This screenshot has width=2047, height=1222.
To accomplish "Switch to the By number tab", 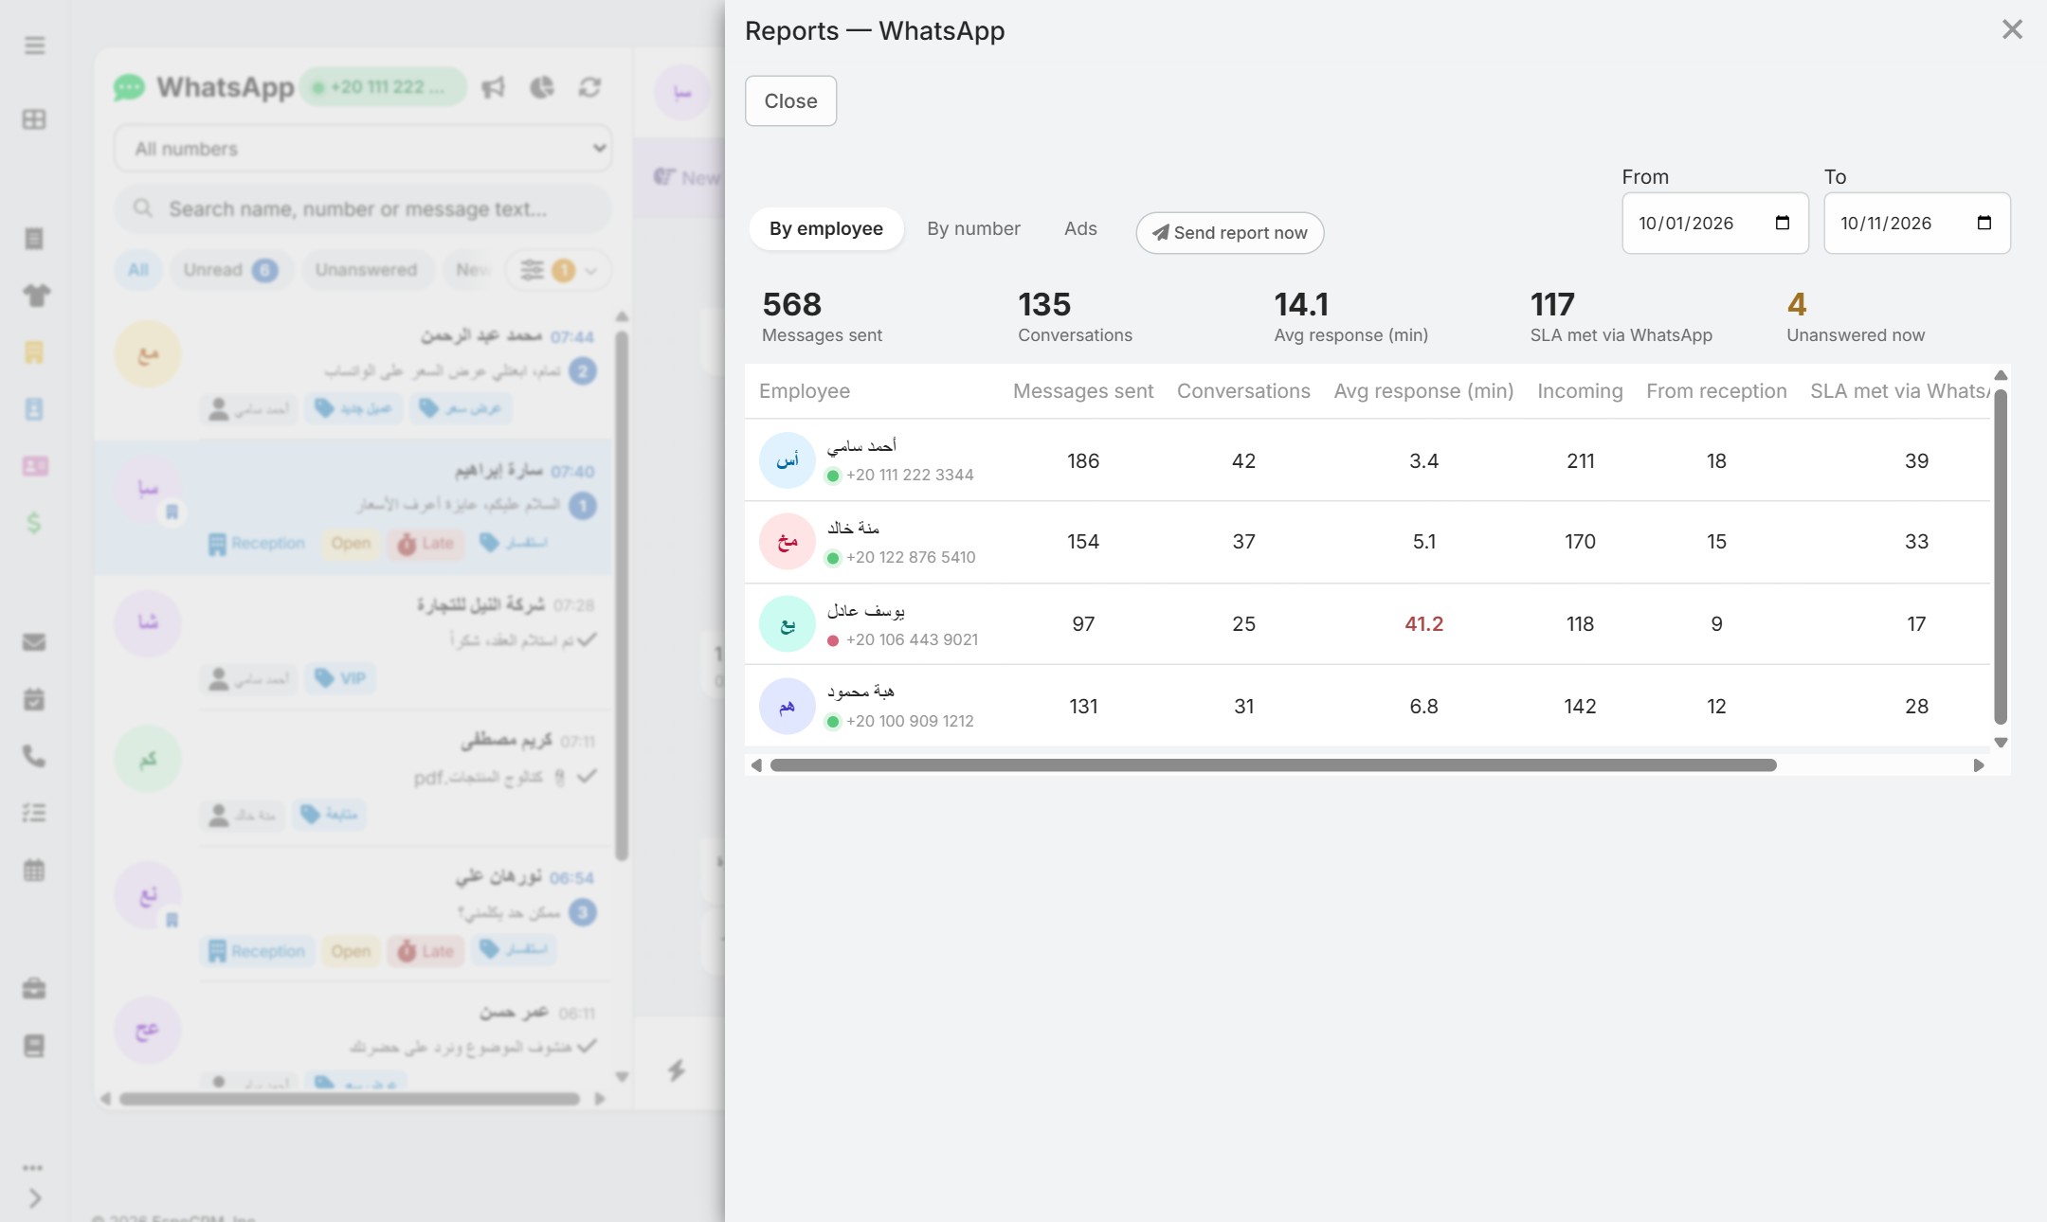I will pos(973,228).
